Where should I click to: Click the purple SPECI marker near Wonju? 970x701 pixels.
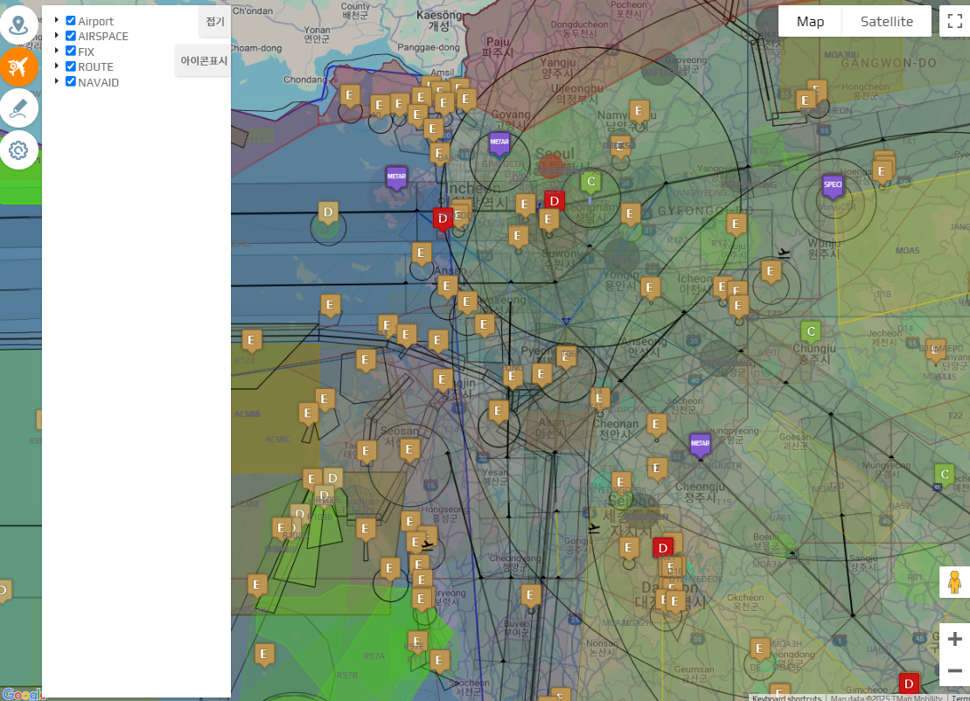pyautogui.click(x=832, y=185)
